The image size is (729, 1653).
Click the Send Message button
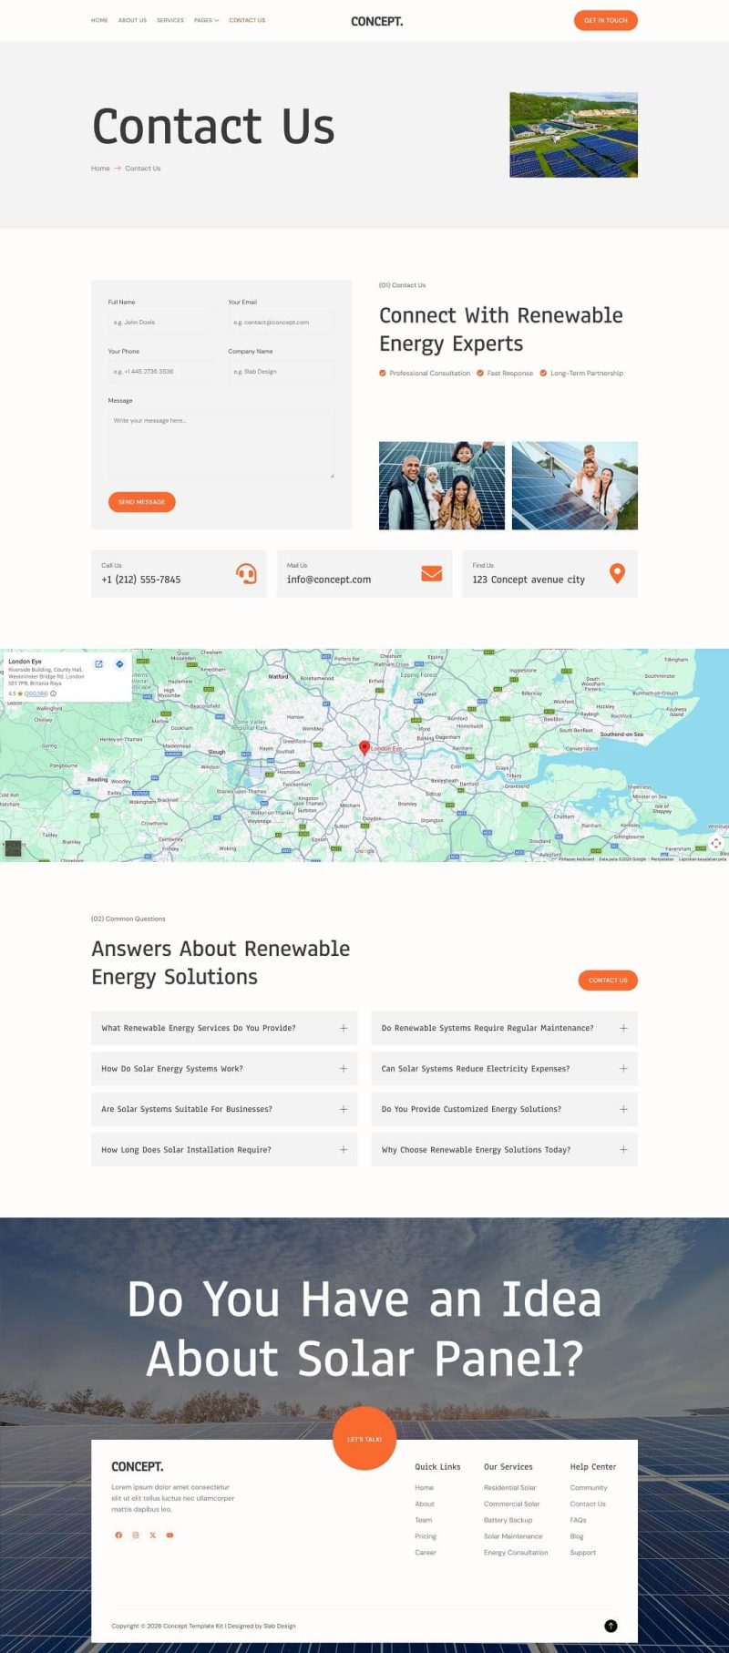[141, 502]
